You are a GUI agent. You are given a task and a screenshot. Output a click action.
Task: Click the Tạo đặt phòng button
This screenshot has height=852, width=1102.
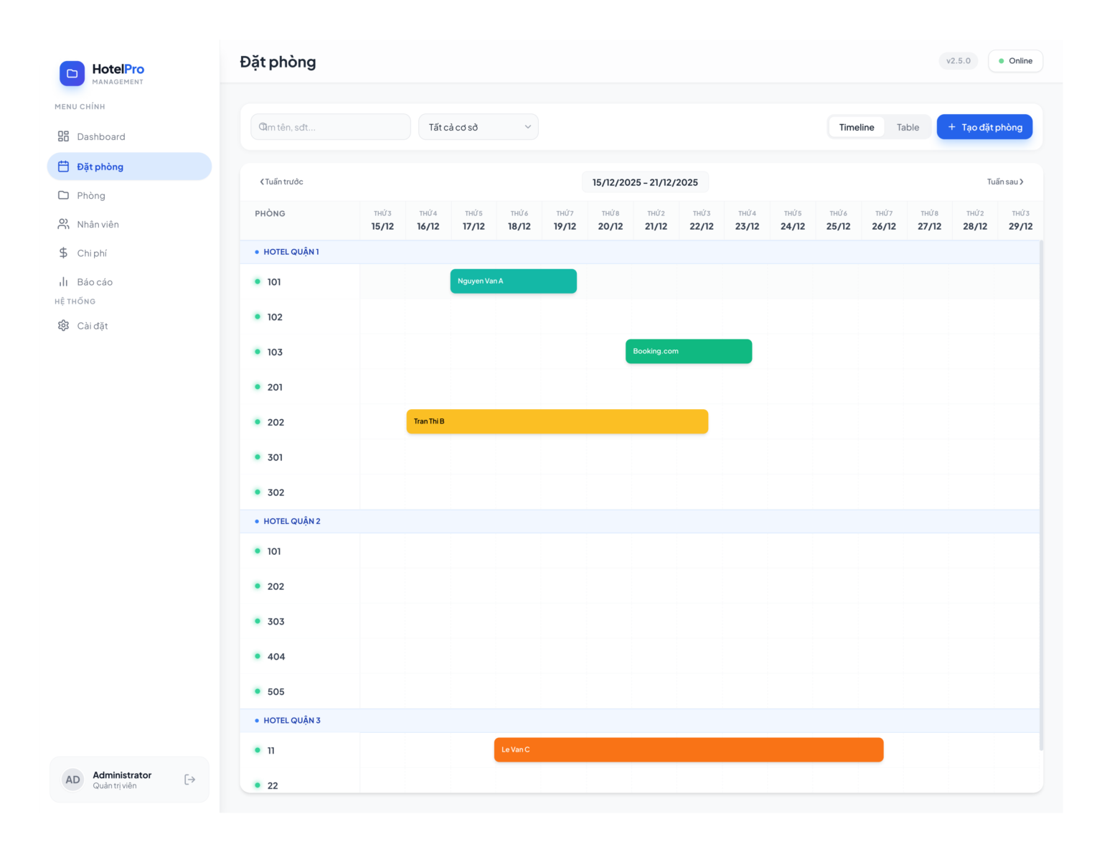(x=984, y=127)
